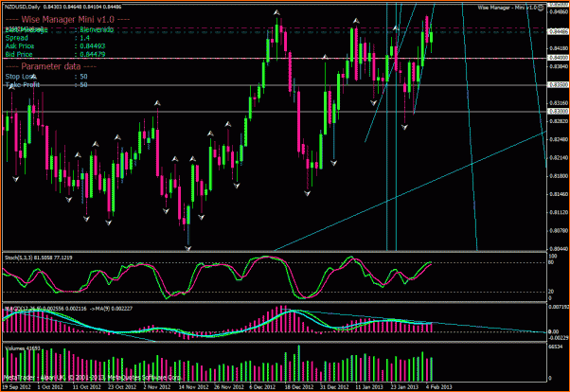
Task: Click the last green candle on 4 Feb 2013
Action: (431, 38)
